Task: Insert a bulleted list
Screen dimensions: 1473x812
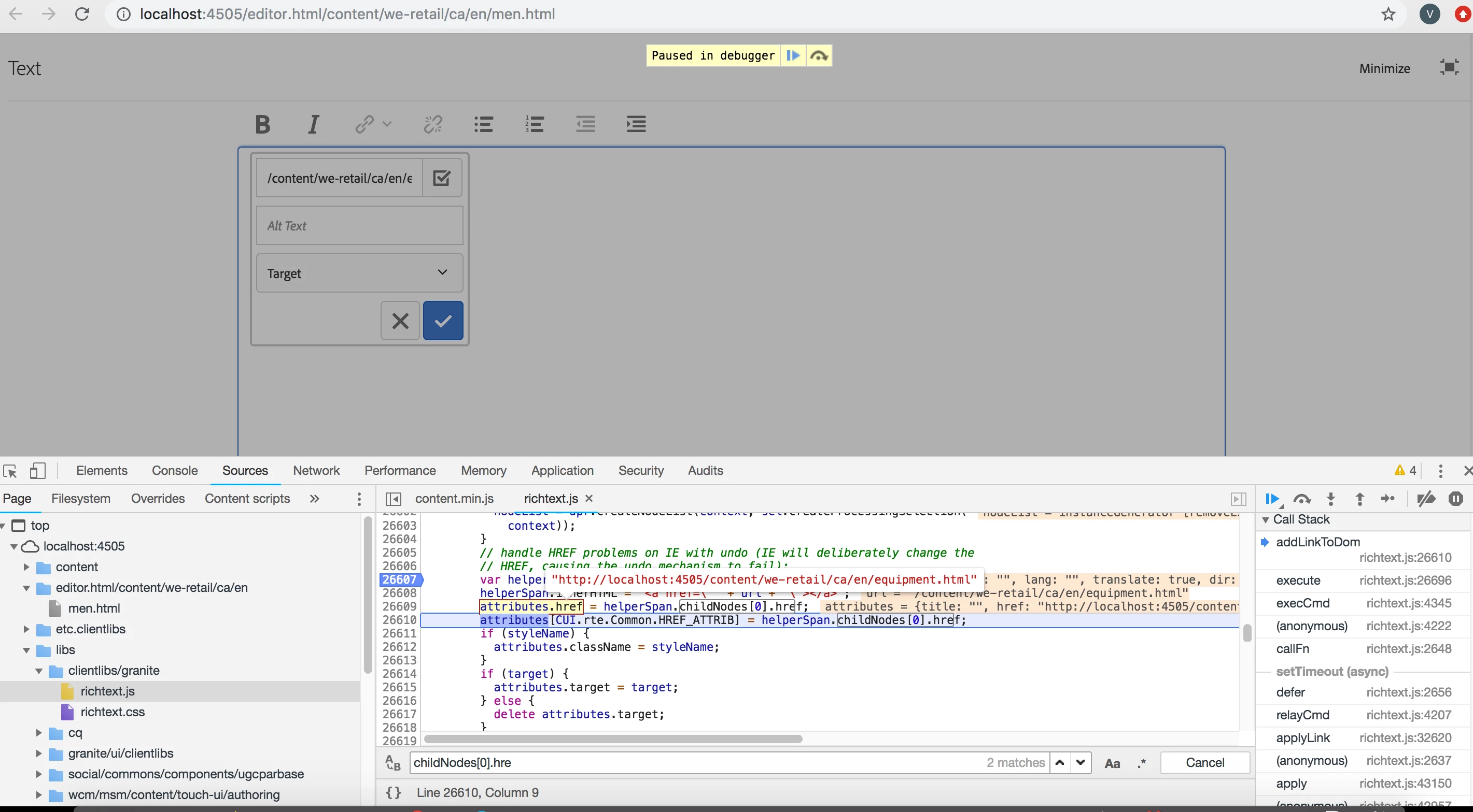Action: [x=483, y=124]
